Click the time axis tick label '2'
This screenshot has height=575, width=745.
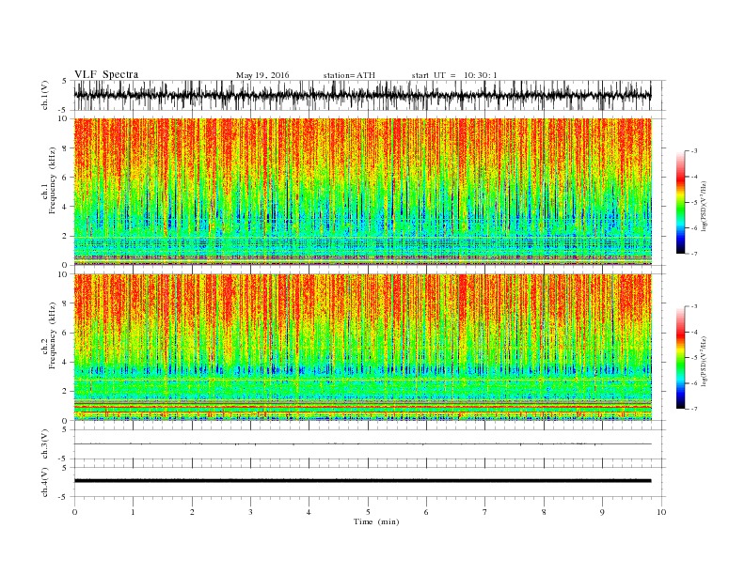(x=192, y=512)
